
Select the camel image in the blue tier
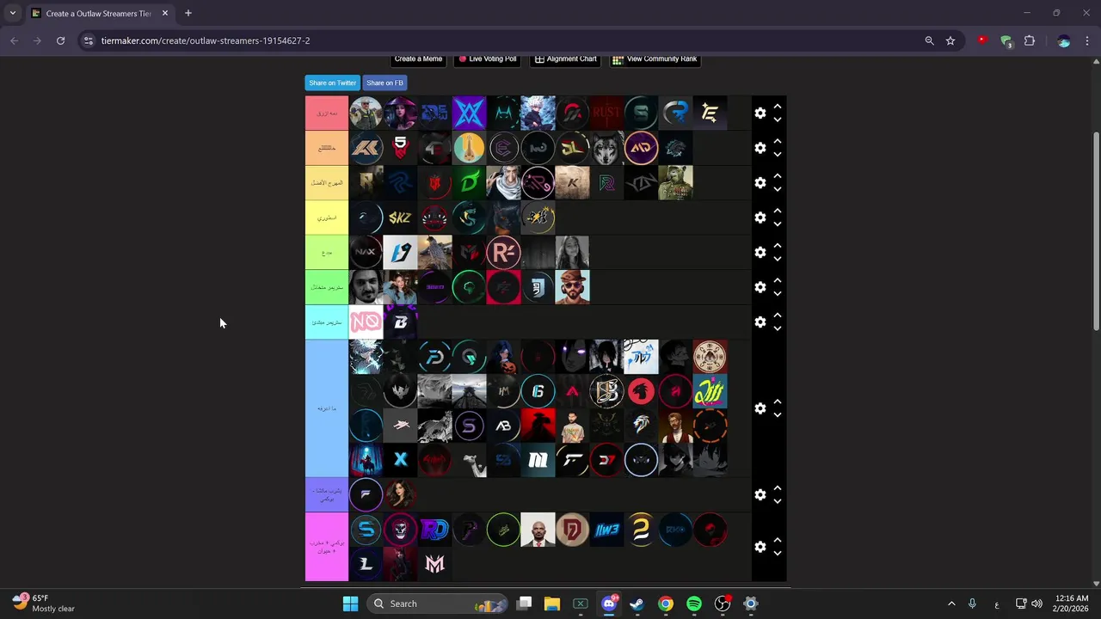469,460
